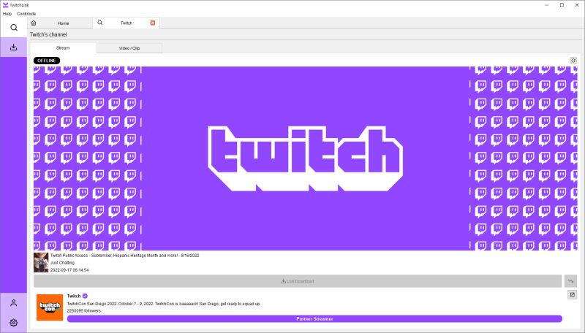585x333 pixels.
Task: Open the search panel in the sidebar
Action: 13,28
